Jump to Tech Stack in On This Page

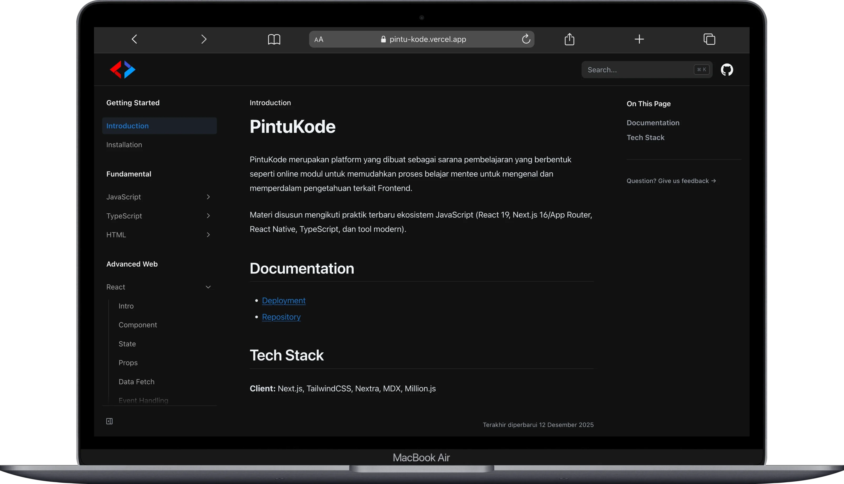(645, 138)
